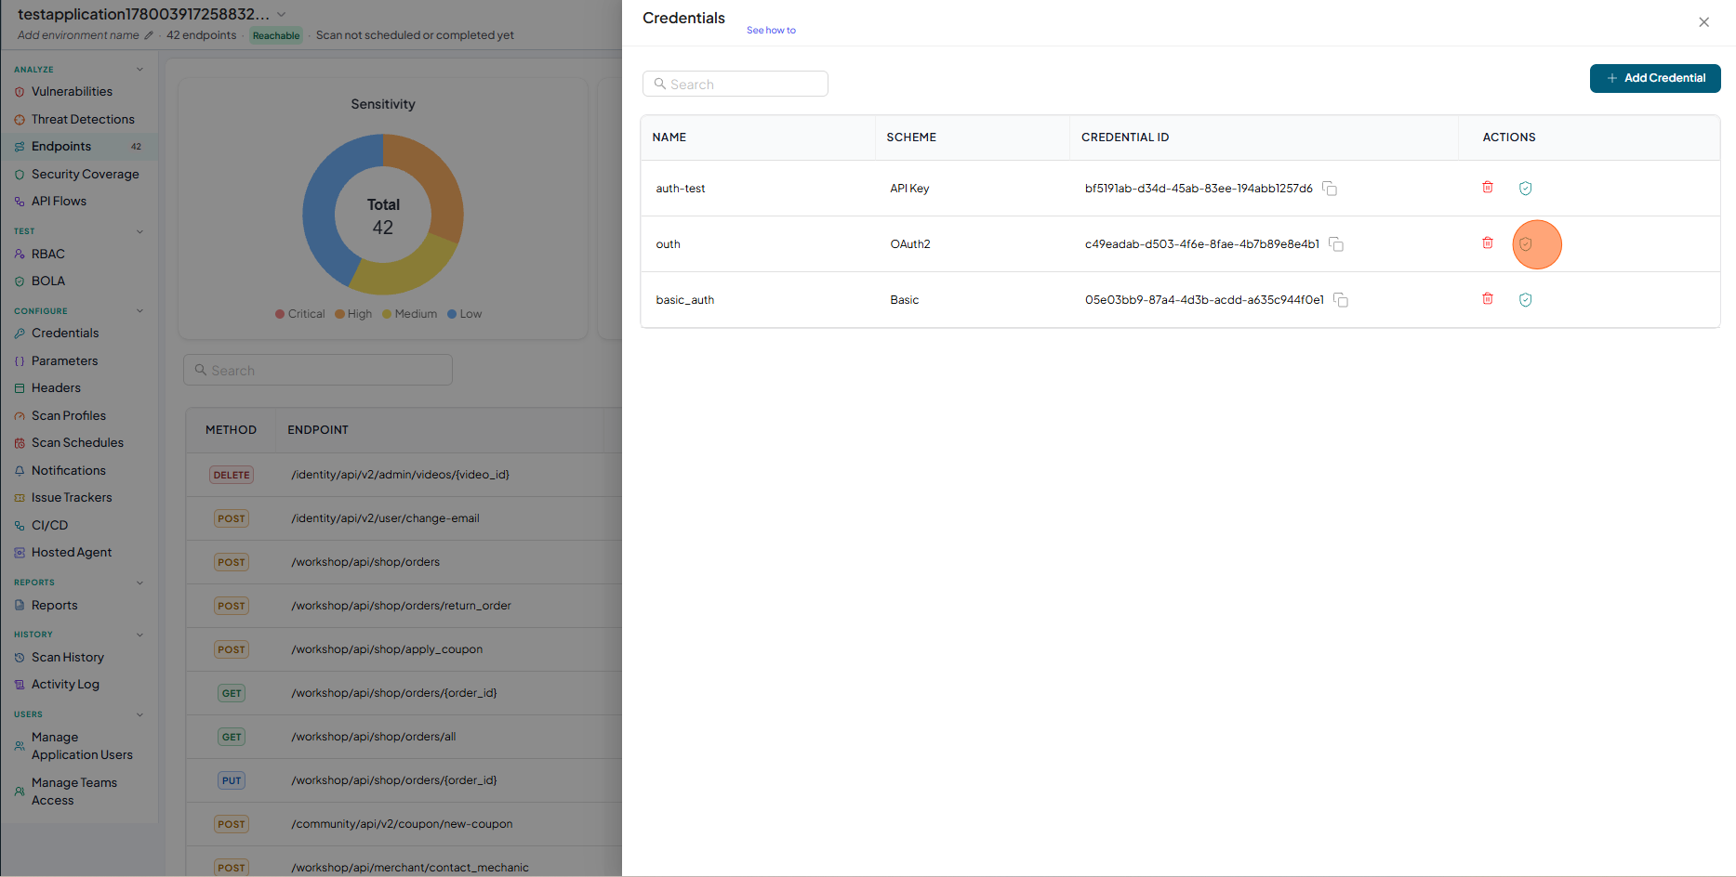
Task: Open Manage Teams Access
Action: (x=74, y=792)
